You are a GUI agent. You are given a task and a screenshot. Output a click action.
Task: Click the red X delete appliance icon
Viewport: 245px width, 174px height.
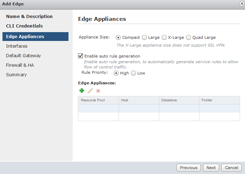[98, 91]
